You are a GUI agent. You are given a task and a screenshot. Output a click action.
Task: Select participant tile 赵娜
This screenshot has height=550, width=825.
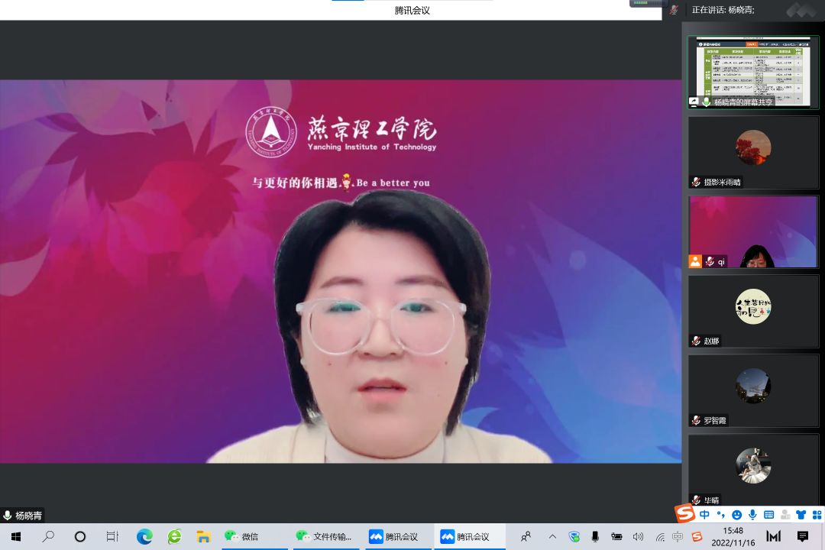(x=753, y=311)
